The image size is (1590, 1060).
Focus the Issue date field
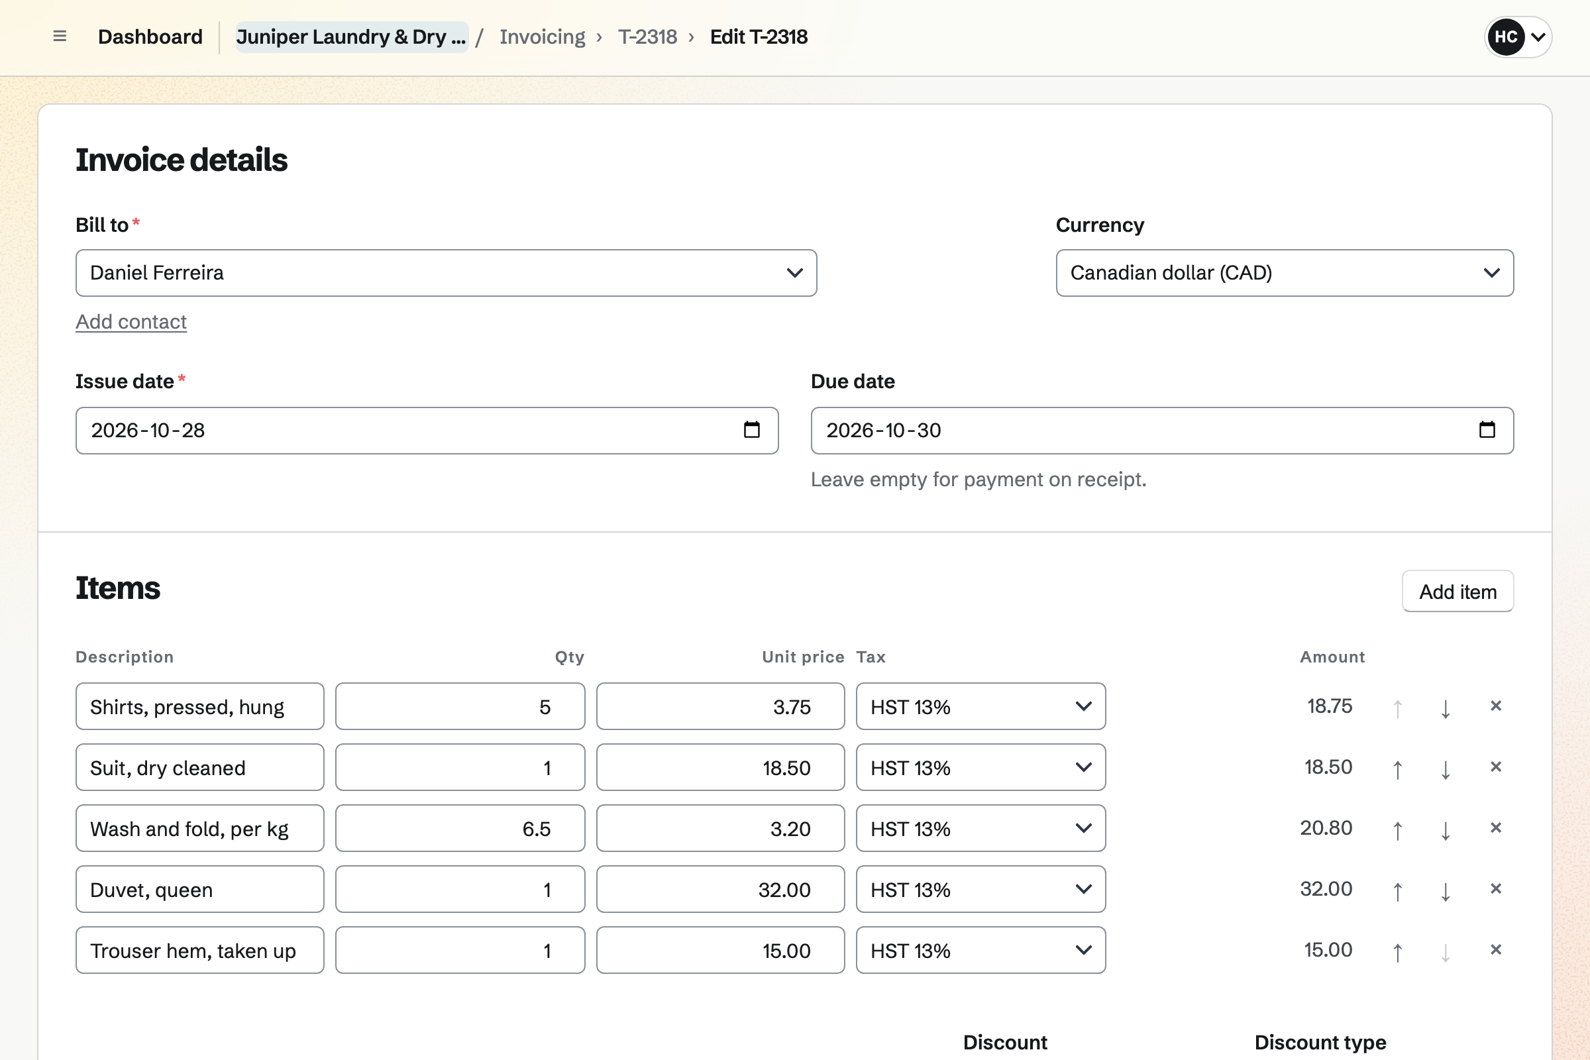[427, 431]
